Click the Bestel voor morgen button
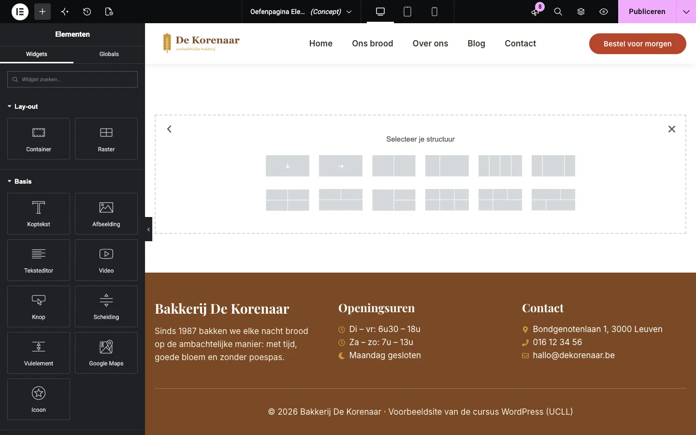The width and height of the screenshot is (696, 435). click(x=638, y=43)
